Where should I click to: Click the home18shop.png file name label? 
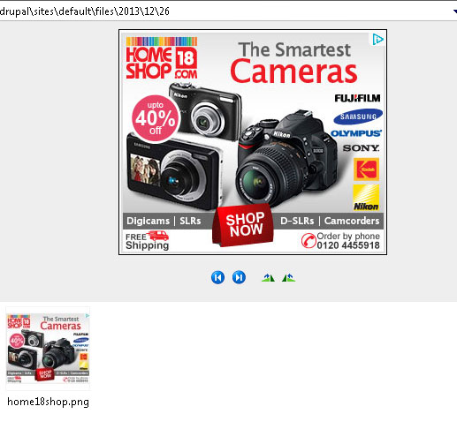pos(48,402)
